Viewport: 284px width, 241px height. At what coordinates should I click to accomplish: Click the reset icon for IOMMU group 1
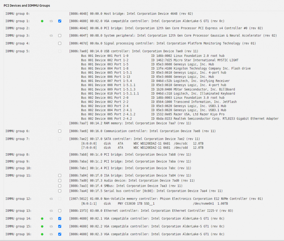point(51,21)
